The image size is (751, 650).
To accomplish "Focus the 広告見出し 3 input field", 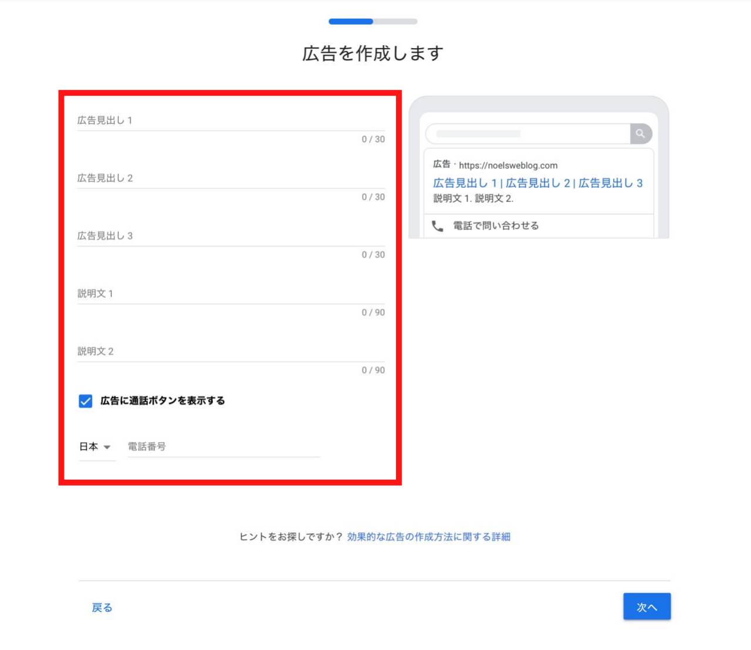I will [x=231, y=235].
